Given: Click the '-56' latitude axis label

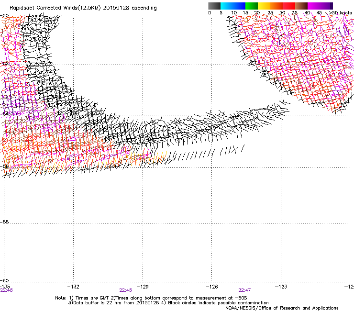Looking at the screenshot, I should (x=4, y=167).
